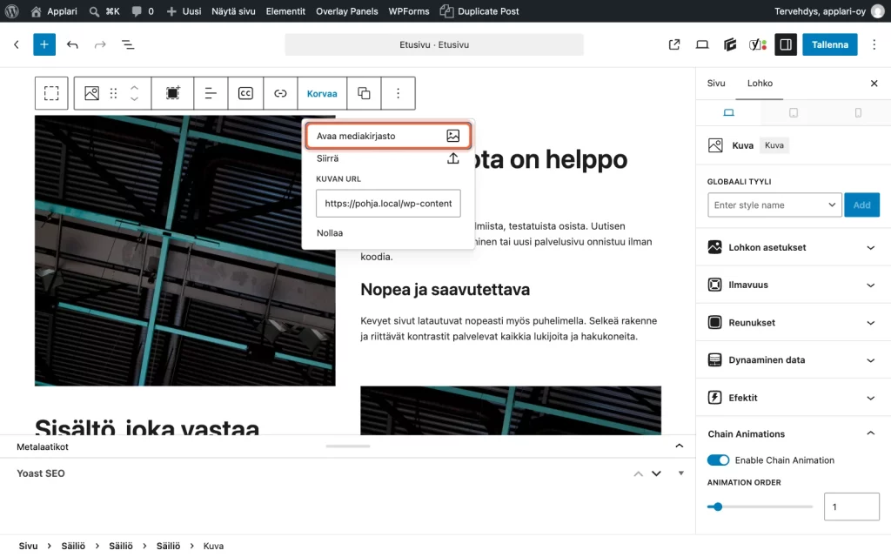
Task: Open comments bubble in admin bar
Action: click(x=143, y=10)
